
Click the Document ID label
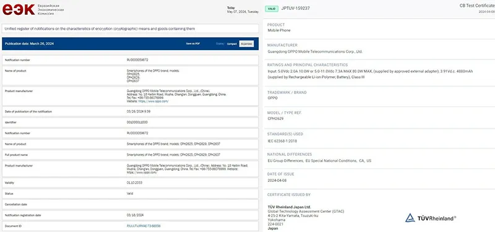tap(13, 226)
